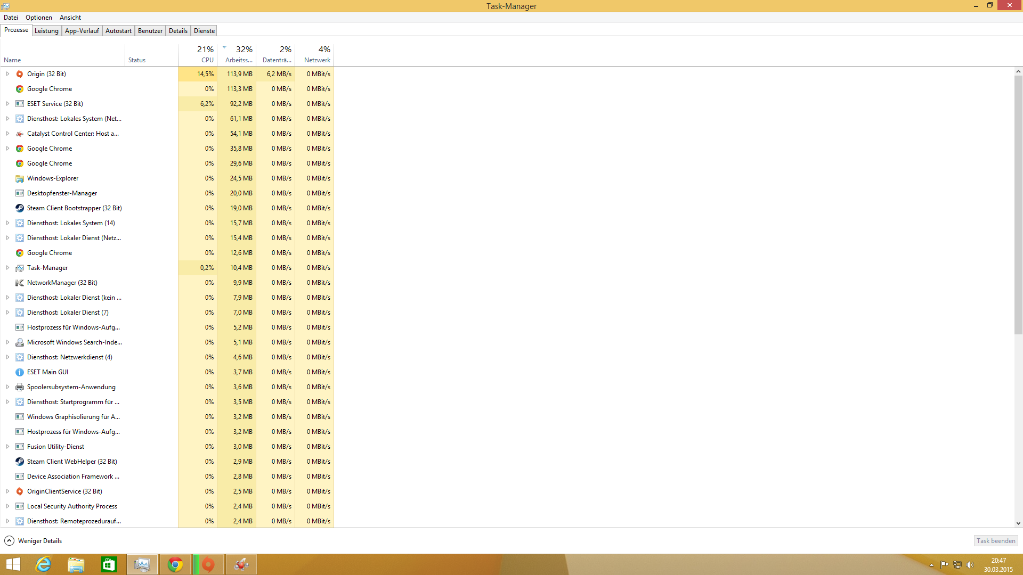Image resolution: width=1023 pixels, height=575 pixels.
Task: Expand Diensthost: Netzwerkdienst (4) group
Action: coord(7,357)
